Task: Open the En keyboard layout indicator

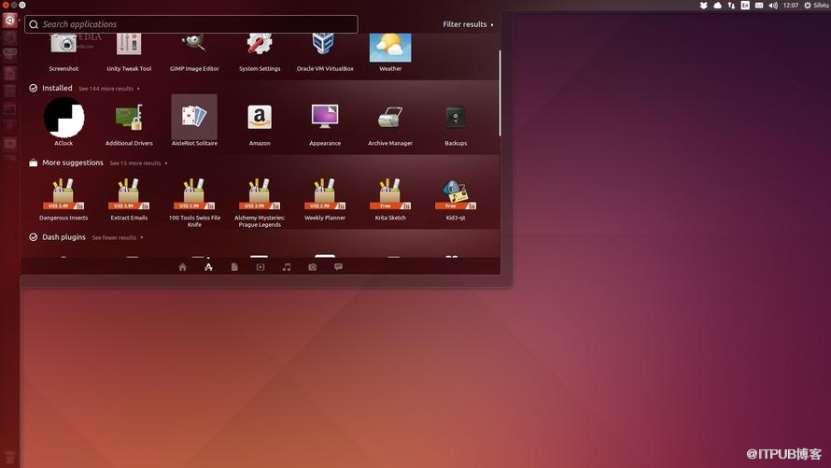Action: [x=745, y=6]
